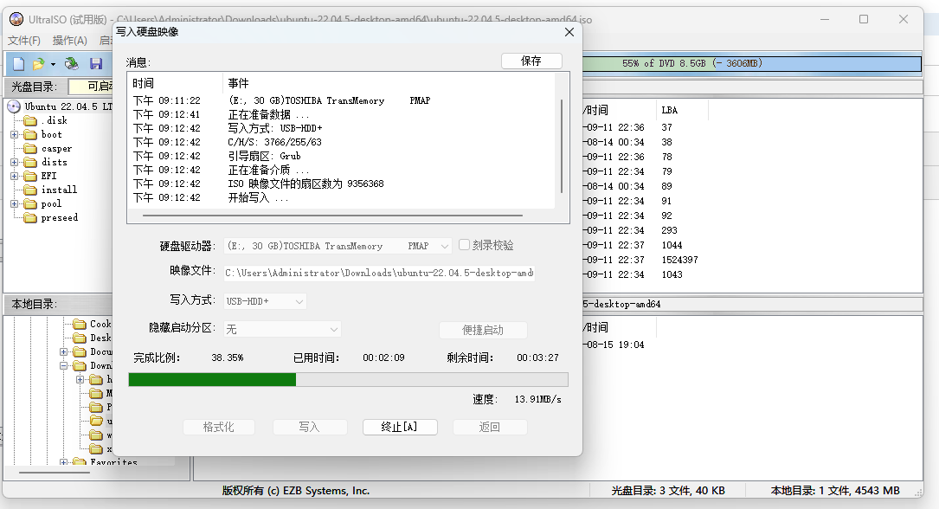Click the 写入 button
The height and width of the screenshot is (509, 939).
pos(309,427)
